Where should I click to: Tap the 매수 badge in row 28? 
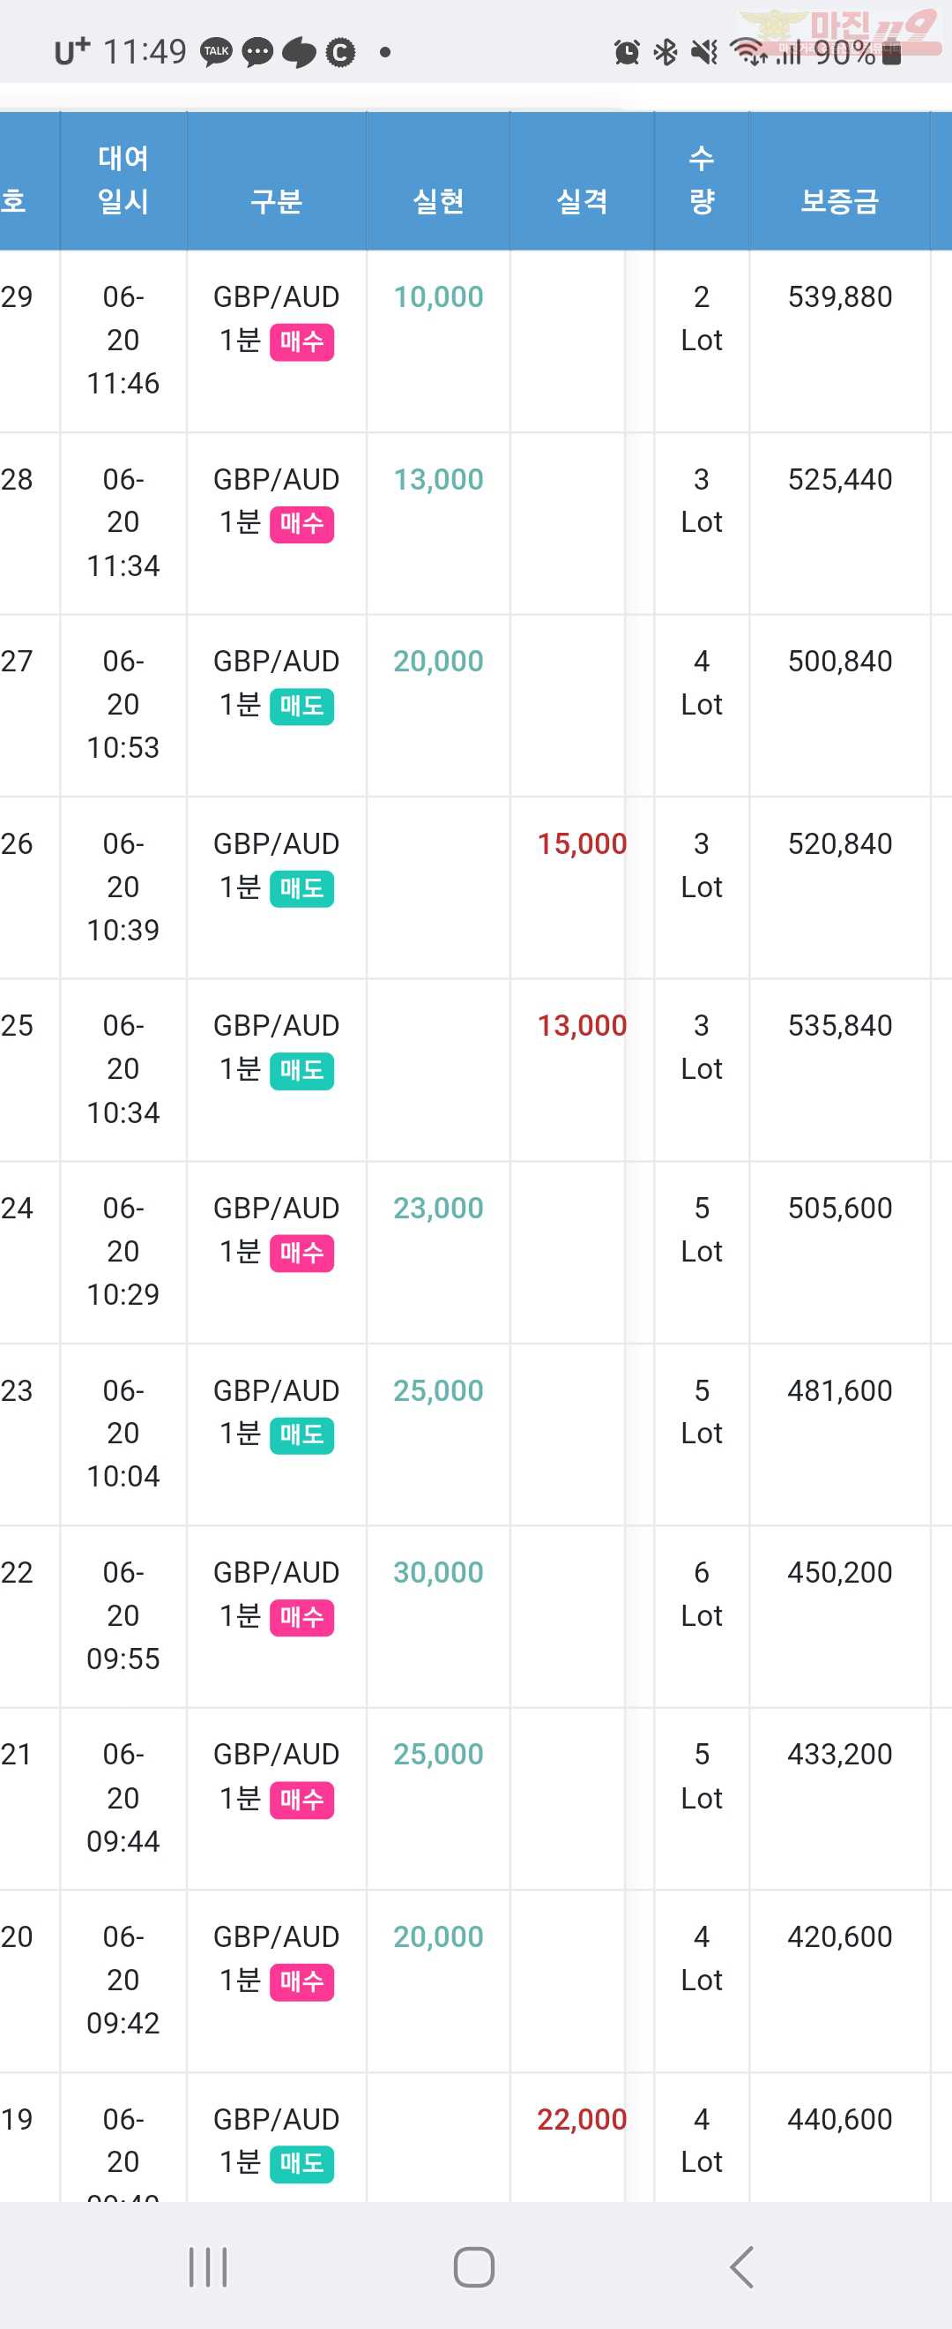point(301,523)
